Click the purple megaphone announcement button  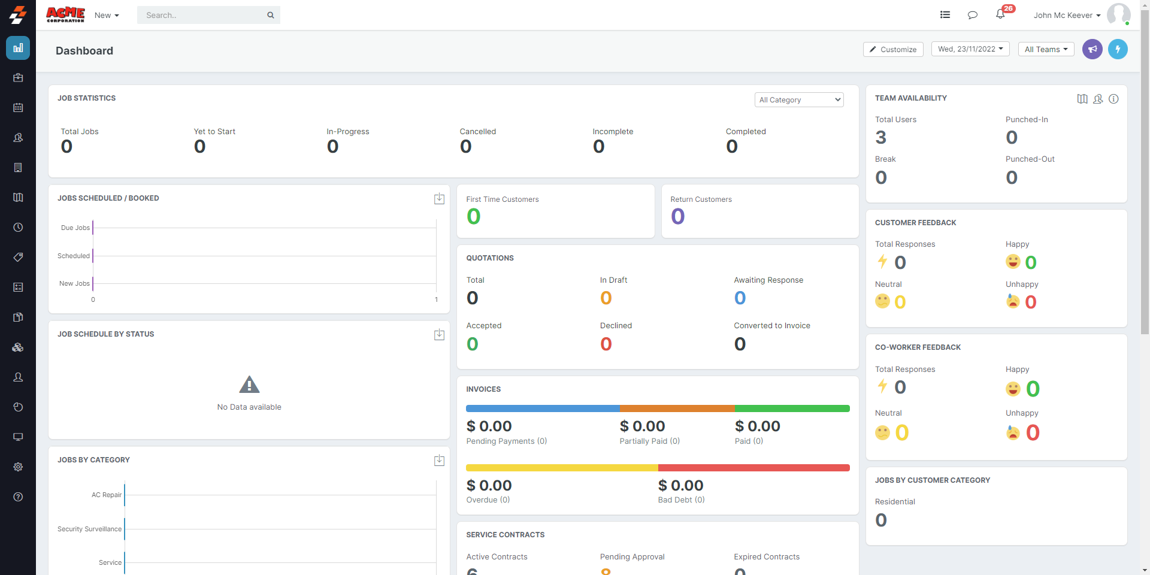(x=1092, y=49)
